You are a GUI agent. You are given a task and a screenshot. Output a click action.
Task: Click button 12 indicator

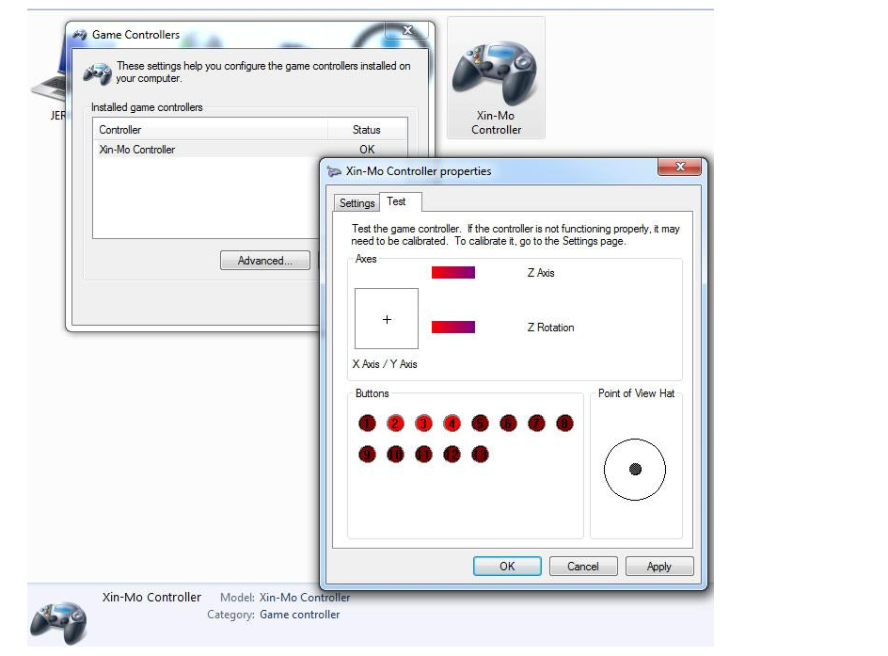[x=452, y=455]
